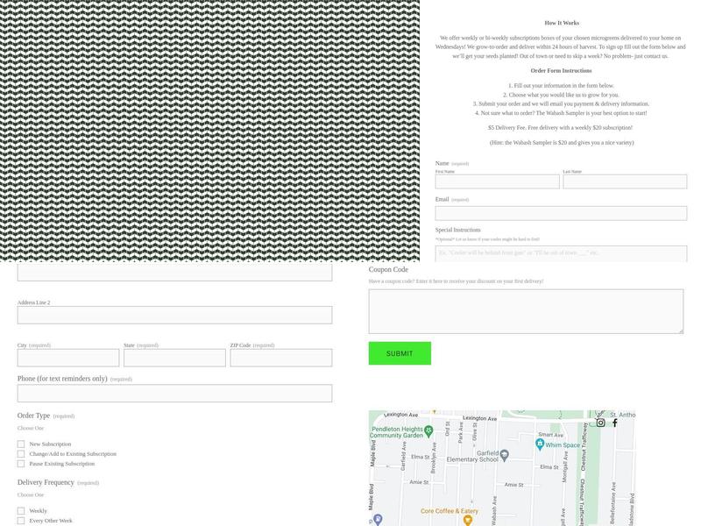701x526 pixels.
Task: Click the Special Instructions text box
Action: click(561, 253)
